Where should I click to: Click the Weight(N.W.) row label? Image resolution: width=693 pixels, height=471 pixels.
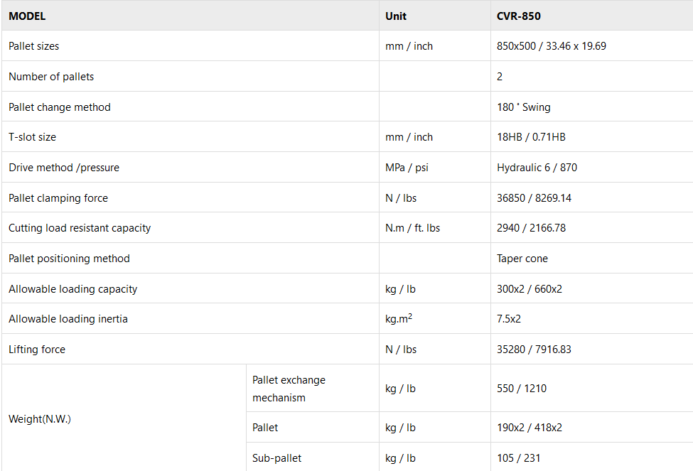point(40,419)
